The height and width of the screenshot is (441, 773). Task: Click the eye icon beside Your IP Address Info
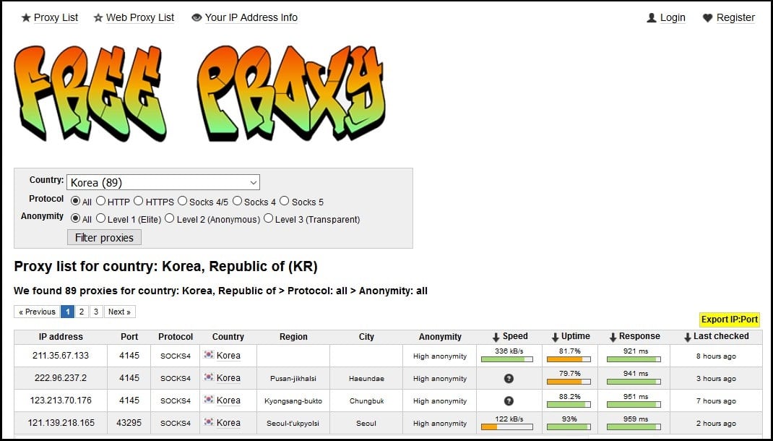click(x=197, y=18)
